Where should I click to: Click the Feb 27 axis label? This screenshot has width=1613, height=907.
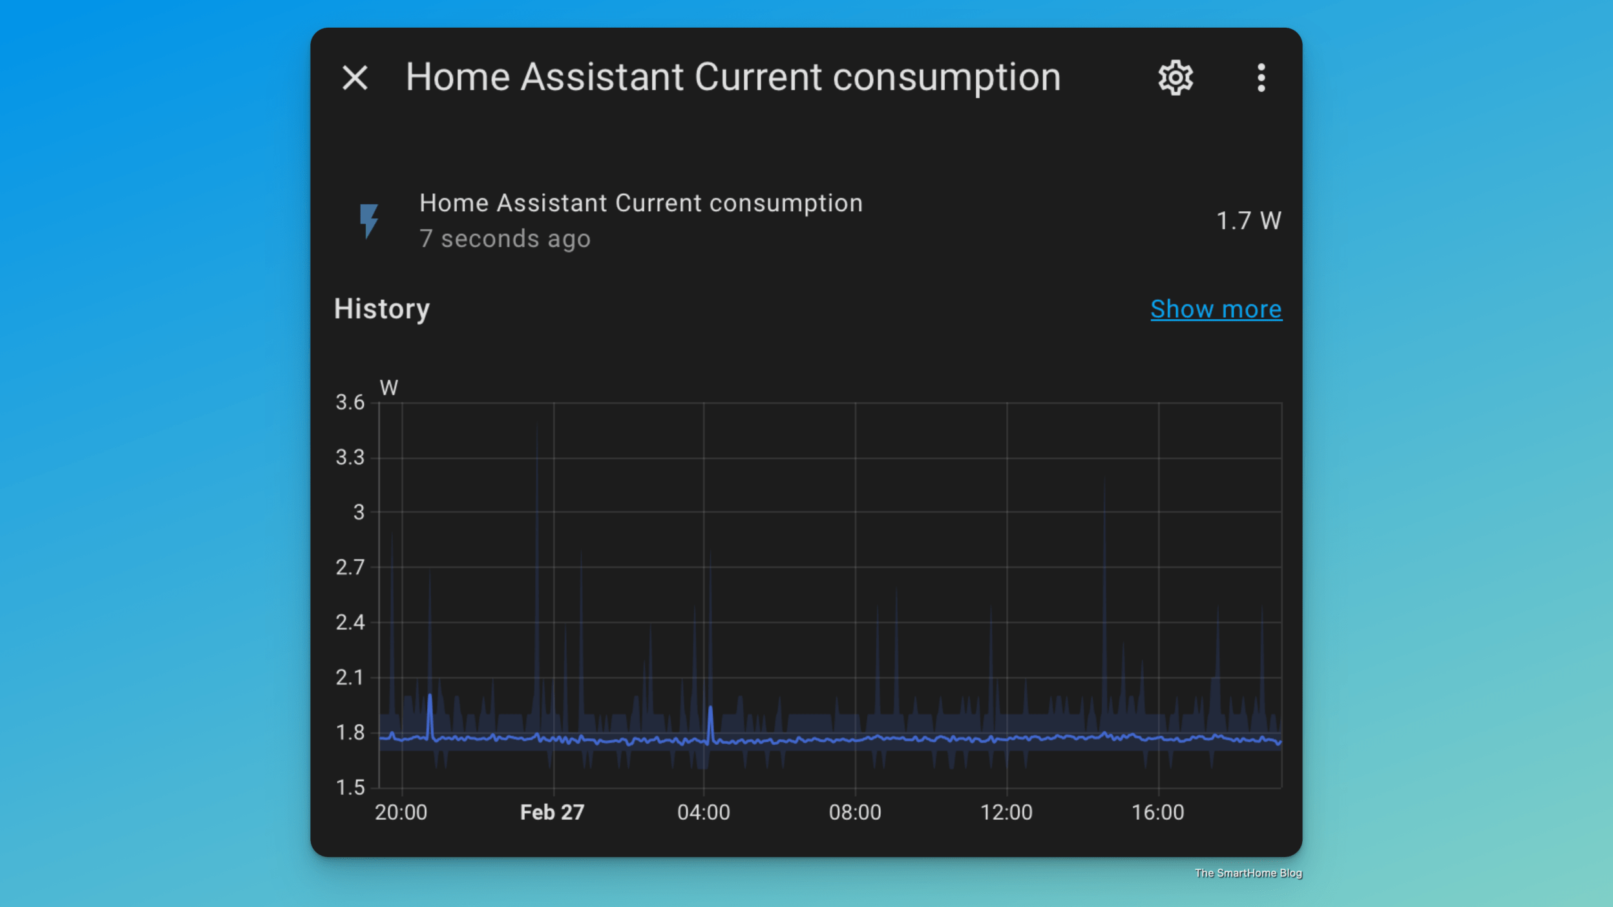[553, 812]
